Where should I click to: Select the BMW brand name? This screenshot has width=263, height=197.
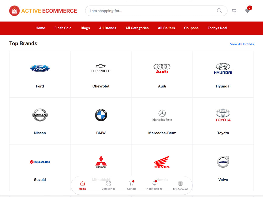tap(101, 133)
